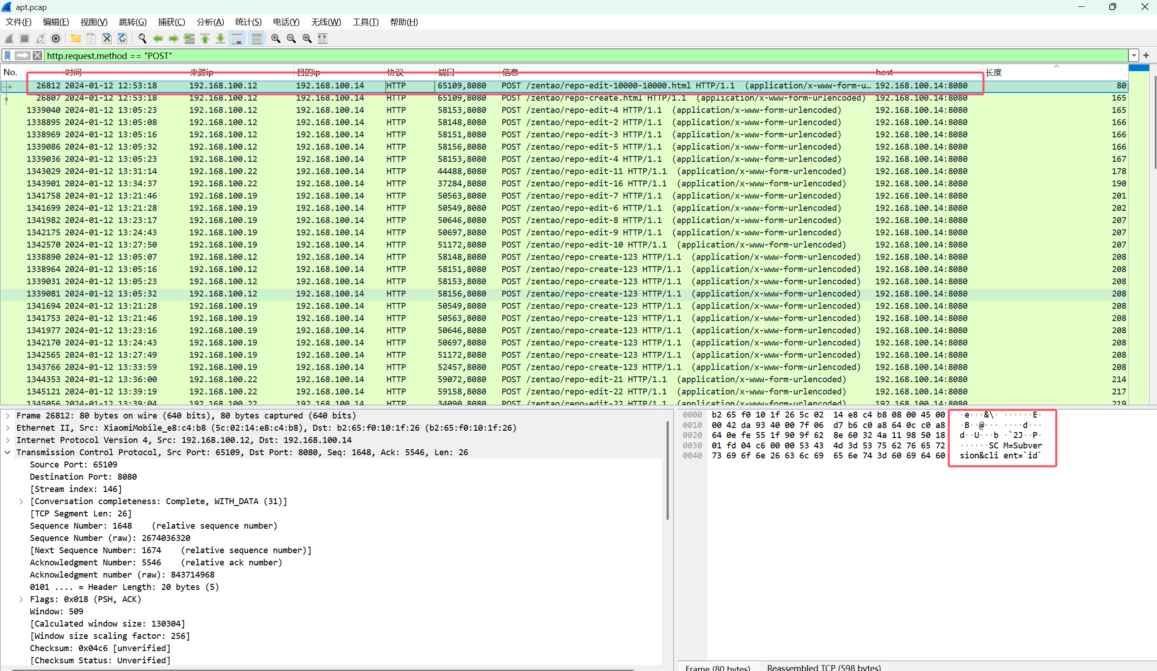Open the display filter bookmarks menu
1157x671 pixels.
click(x=7, y=55)
